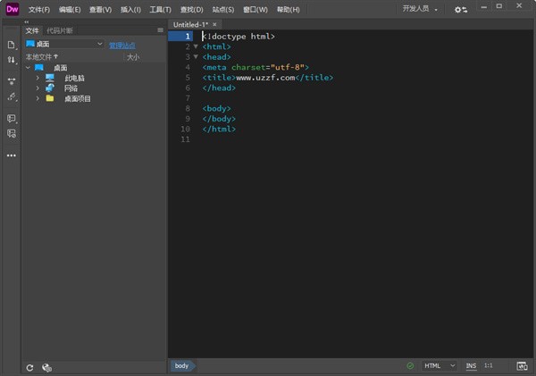Viewport: 536px width, 376px height.
Task: Click the 管理站点 link
Action: point(122,44)
